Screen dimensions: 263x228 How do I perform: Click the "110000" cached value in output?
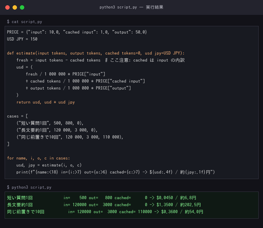click(x=145, y=212)
